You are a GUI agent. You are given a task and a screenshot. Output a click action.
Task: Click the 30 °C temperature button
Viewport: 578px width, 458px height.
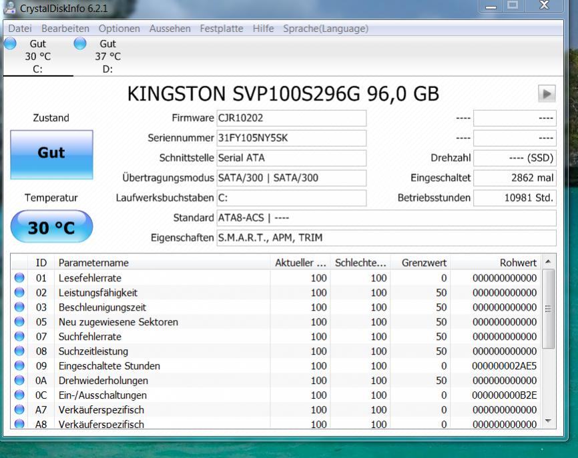[51, 227]
